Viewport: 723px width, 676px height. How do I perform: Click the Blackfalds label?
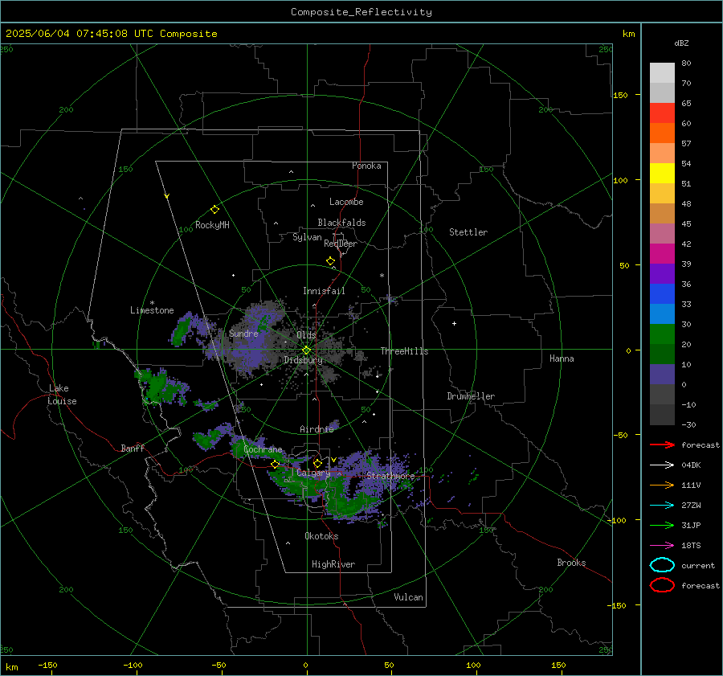pyautogui.click(x=341, y=223)
